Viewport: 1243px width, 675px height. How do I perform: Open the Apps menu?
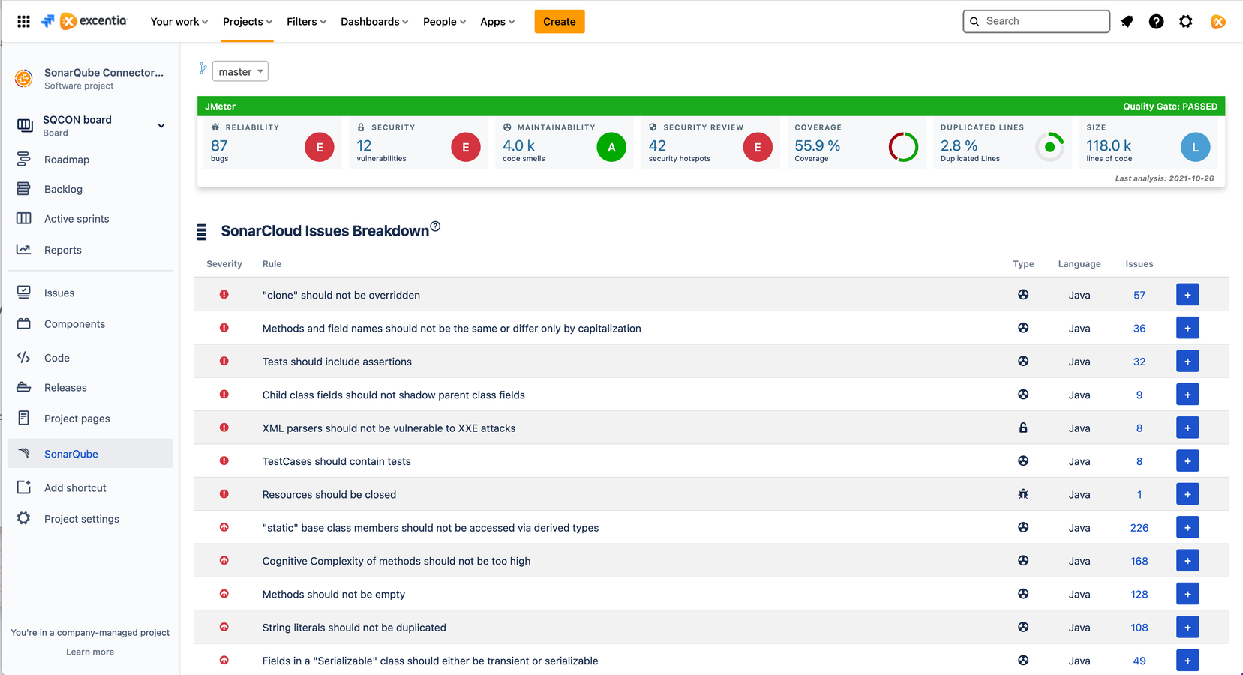click(497, 22)
